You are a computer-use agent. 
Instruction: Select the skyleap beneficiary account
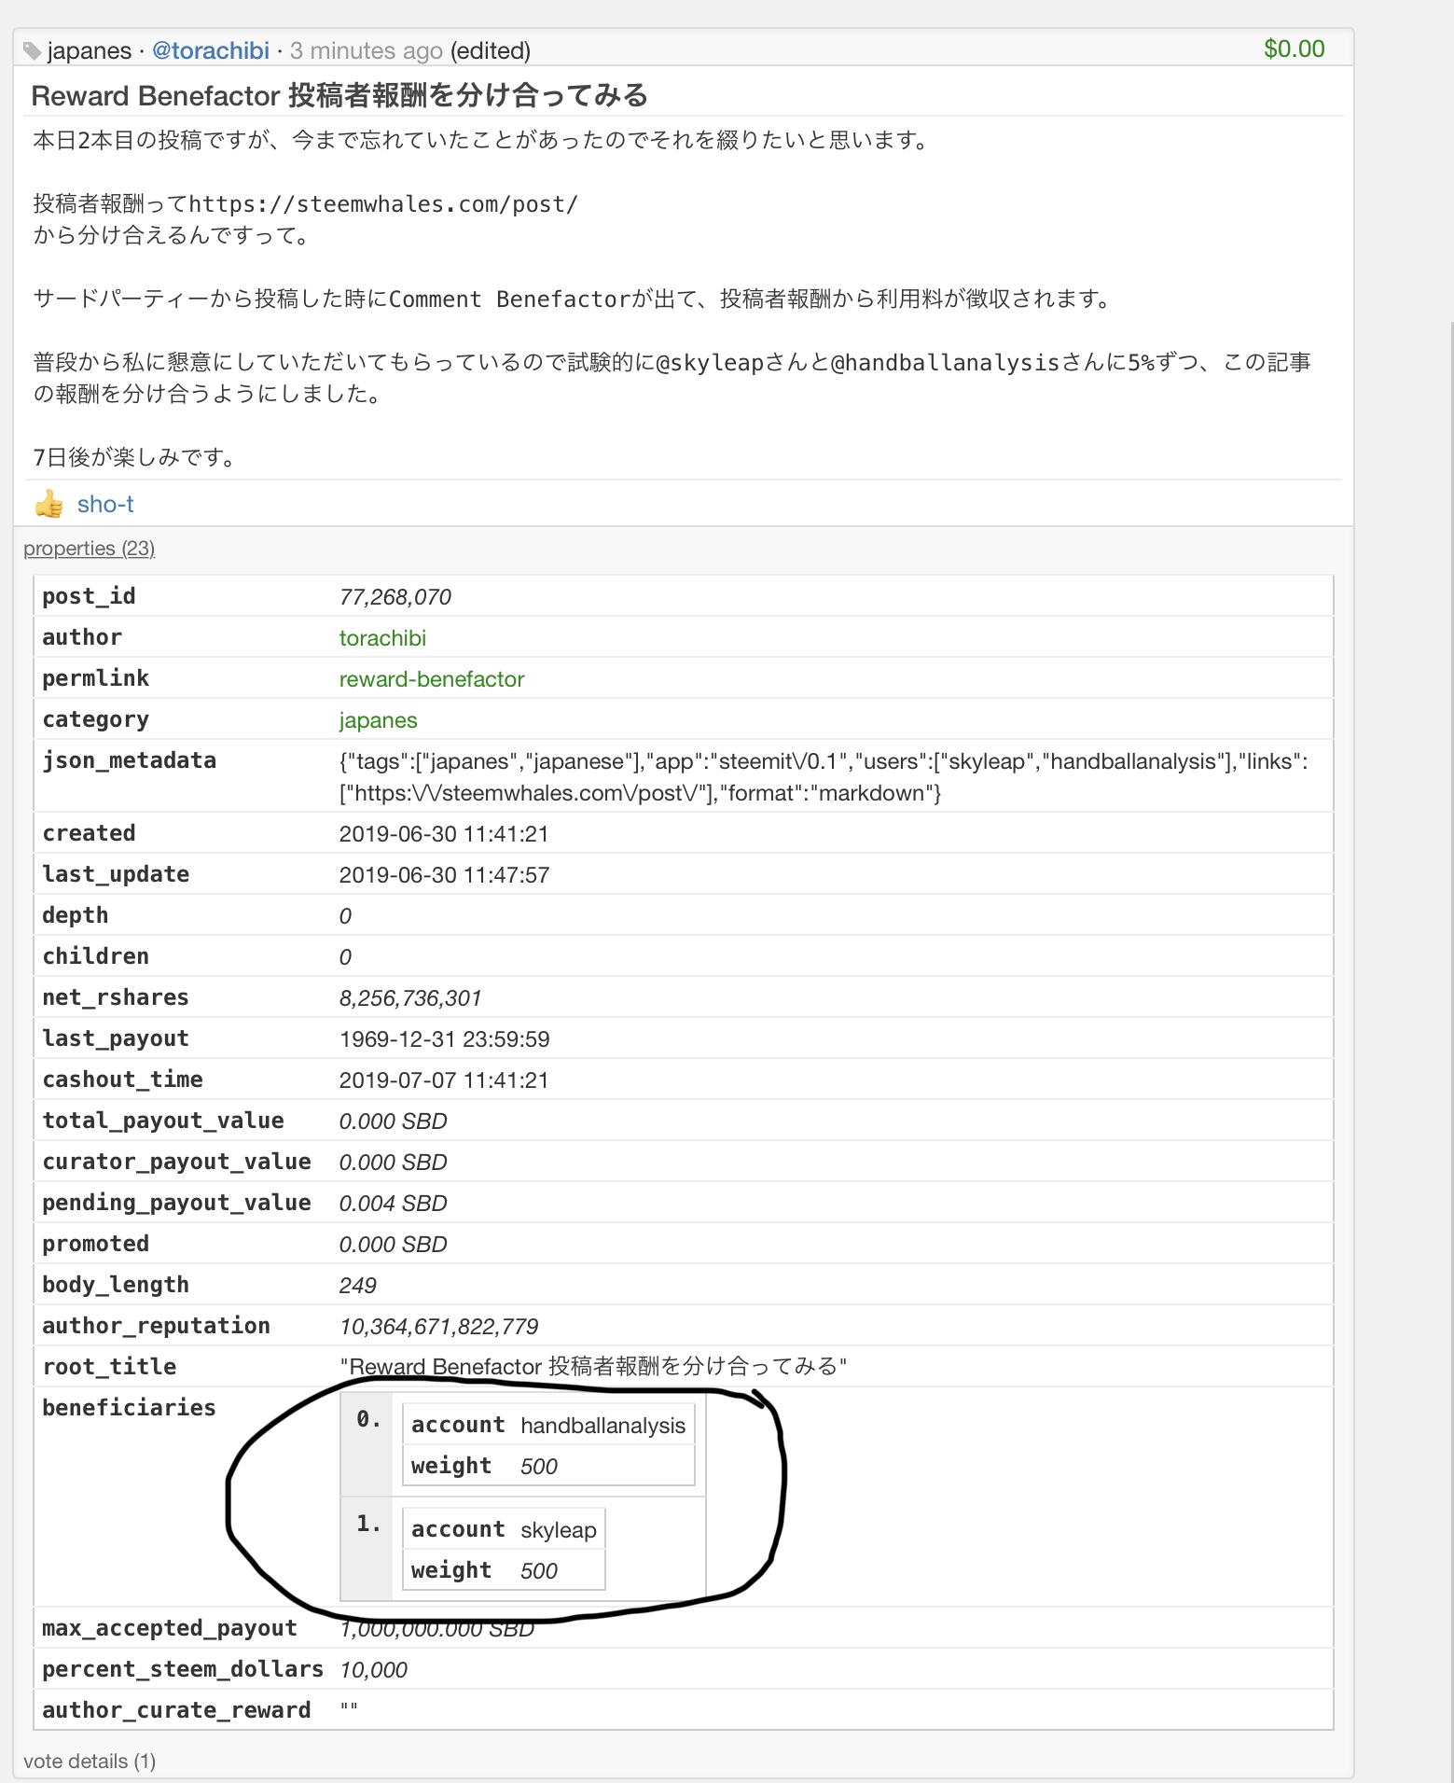pos(559,1530)
